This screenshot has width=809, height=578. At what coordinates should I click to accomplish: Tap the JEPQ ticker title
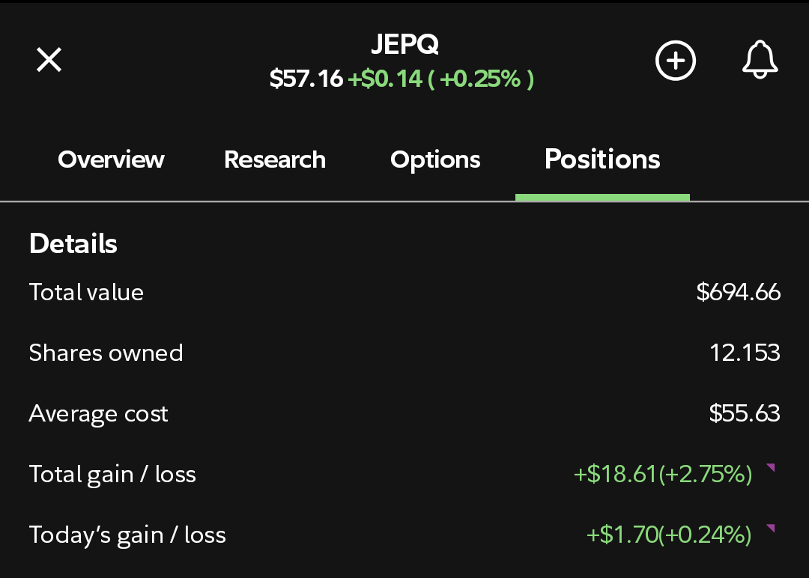(405, 44)
